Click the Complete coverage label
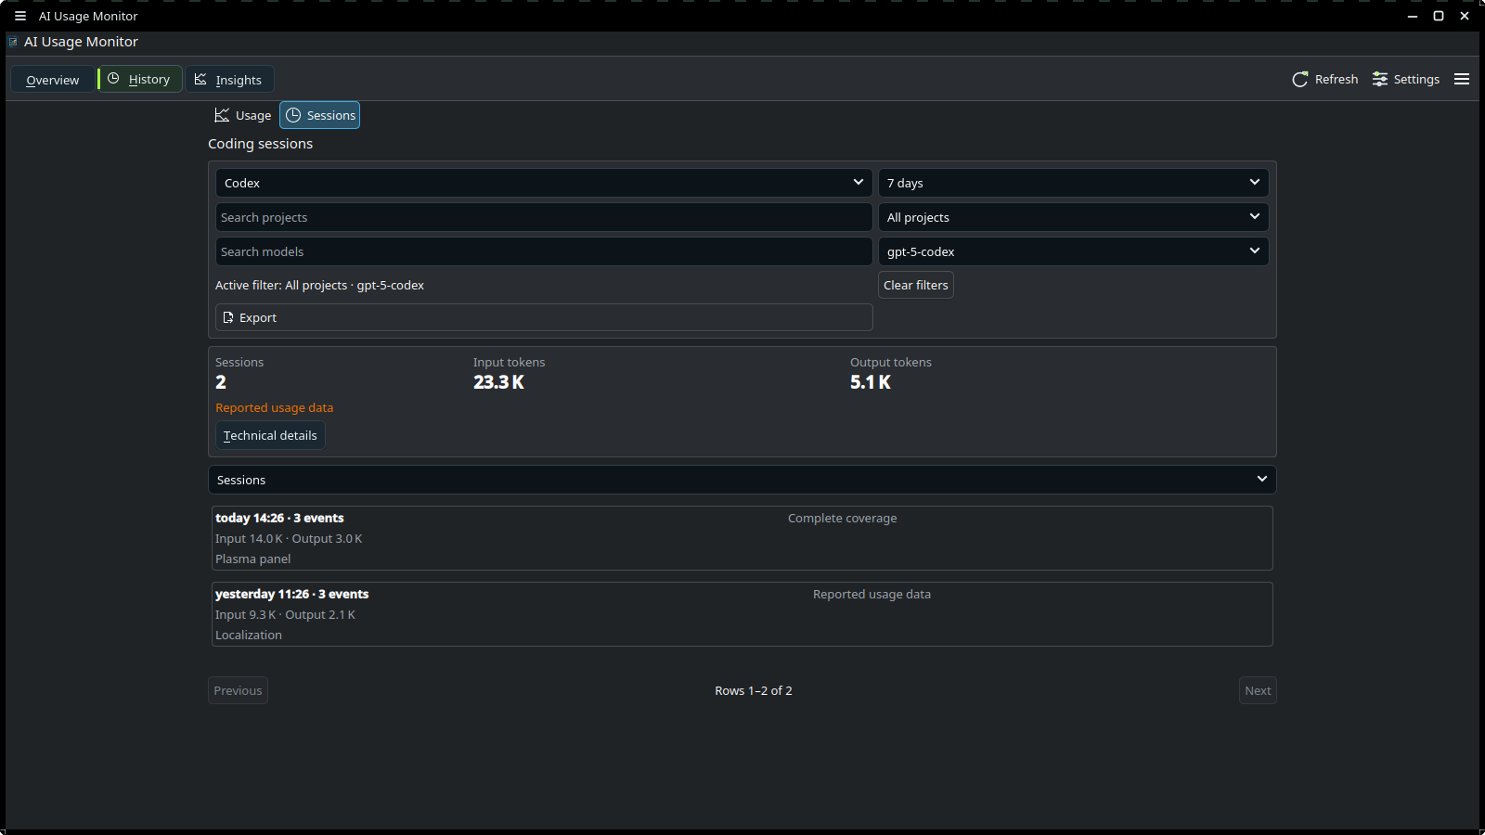The height and width of the screenshot is (835, 1485). [843, 518]
